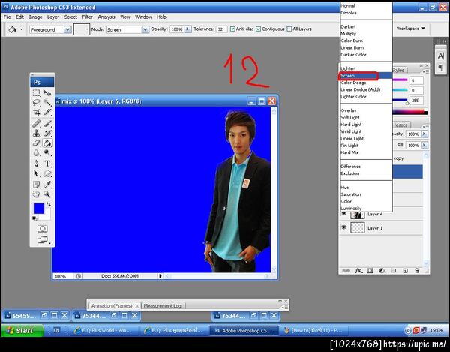Select the Zoom tool

[x=47, y=194]
